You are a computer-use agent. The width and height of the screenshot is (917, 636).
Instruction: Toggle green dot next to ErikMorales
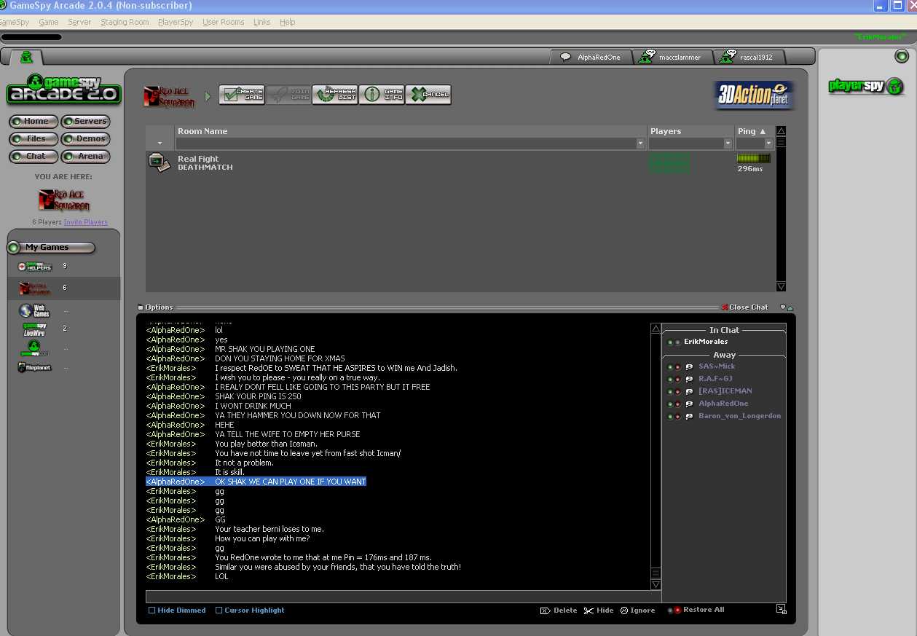pyautogui.click(x=670, y=342)
